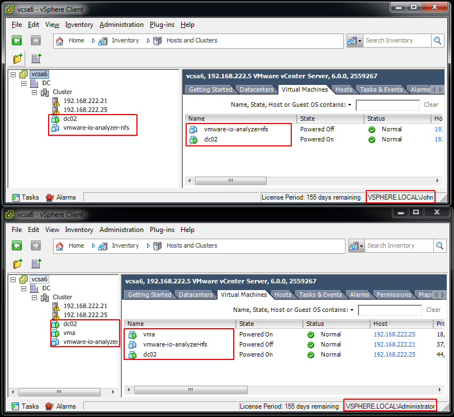
Task: Click the grey Forward arrow in the bottom window
Action: coord(36,245)
